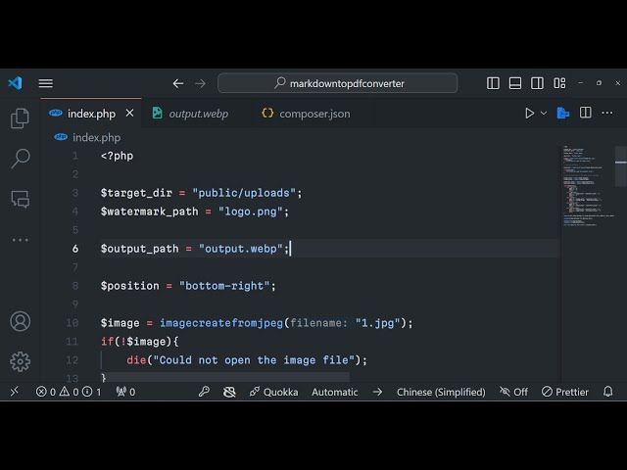This screenshot has height=470, width=627.
Task: Expand additional views ellipsis in activity bar
Action: 20,239
